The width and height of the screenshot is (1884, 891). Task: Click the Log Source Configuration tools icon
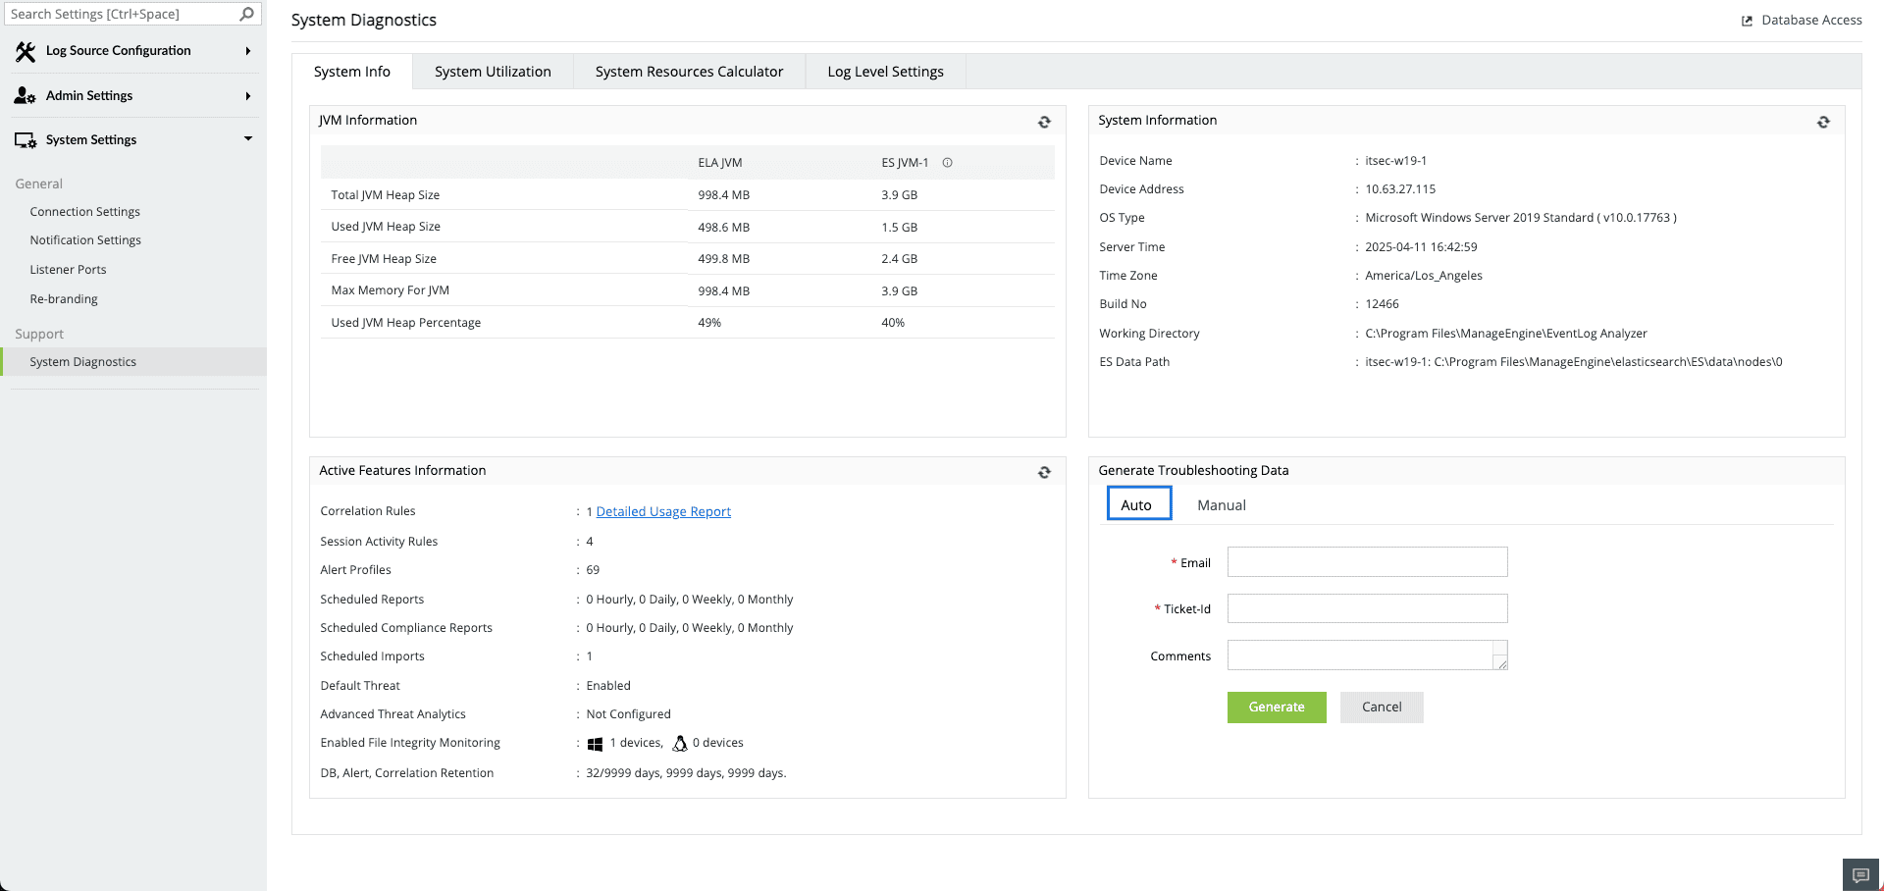25,50
